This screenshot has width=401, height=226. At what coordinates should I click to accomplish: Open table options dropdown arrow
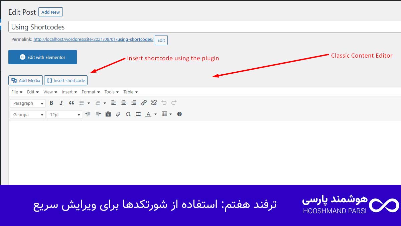tap(171, 115)
